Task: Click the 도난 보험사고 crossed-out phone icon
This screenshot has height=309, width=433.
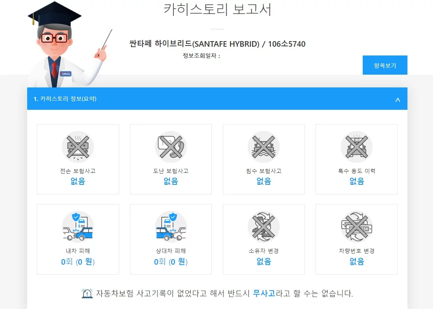Action: pyautogui.click(x=171, y=147)
